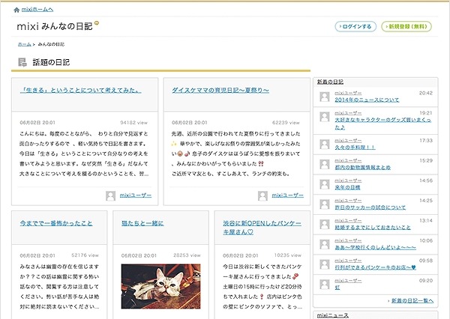The image size is (450, 319).
Task: Open diary ダイスケママの育児日記〜夏祭り〜
Action: [x=220, y=91]
